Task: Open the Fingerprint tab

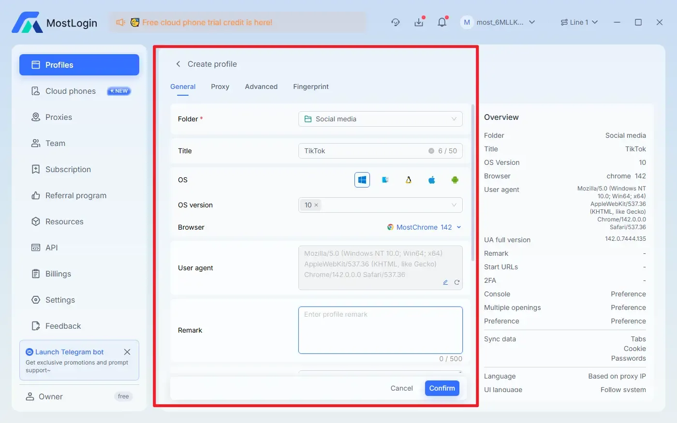Action: (x=310, y=87)
